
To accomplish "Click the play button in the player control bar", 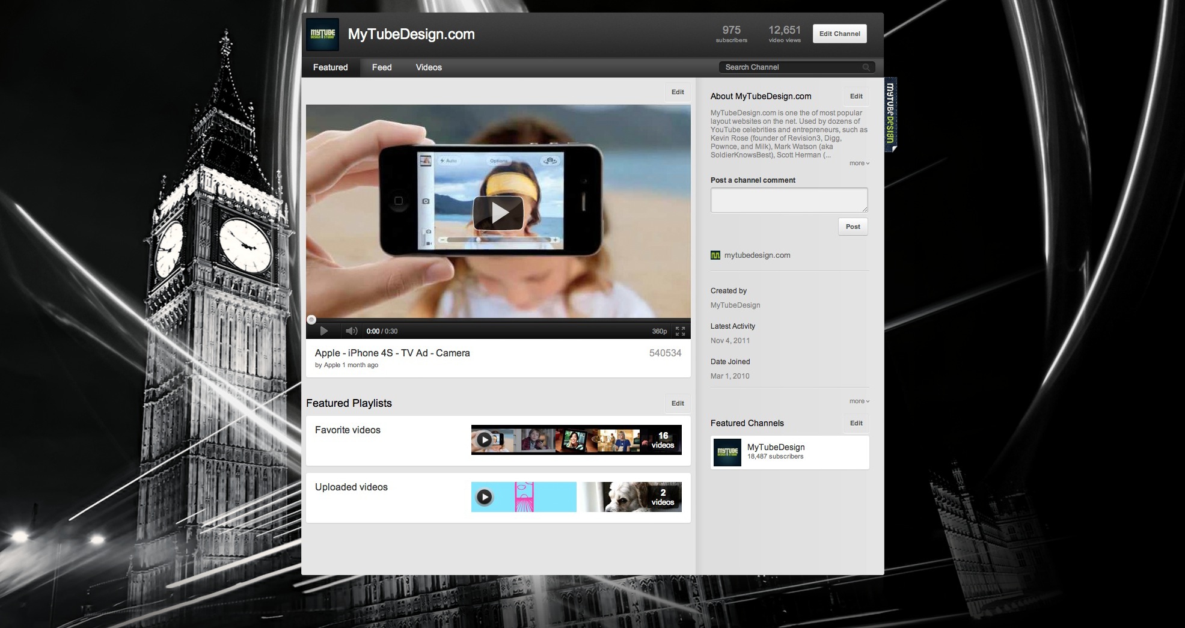I will (324, 331).
